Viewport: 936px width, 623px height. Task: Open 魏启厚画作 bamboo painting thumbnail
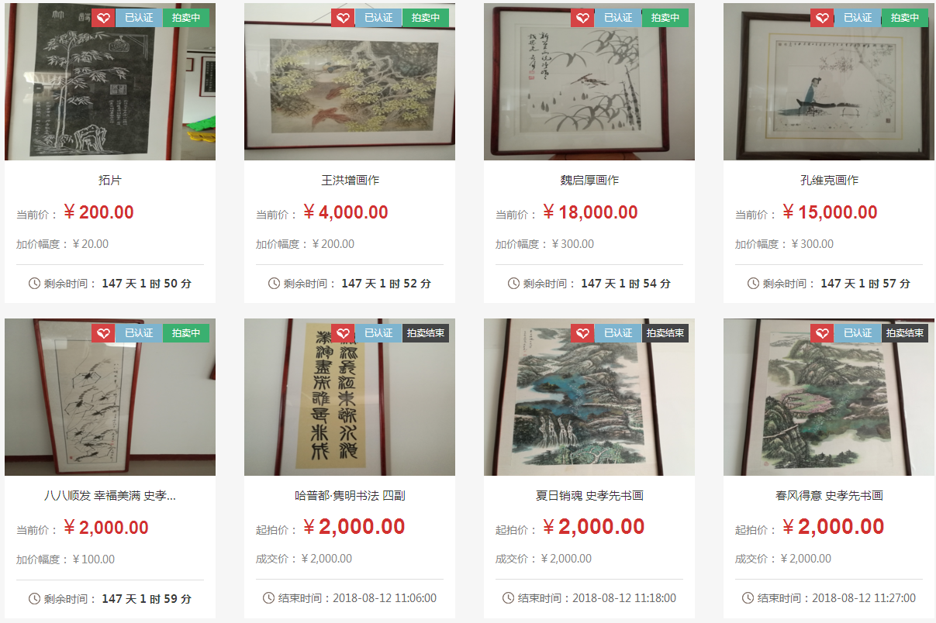click(x=589, y=81)
